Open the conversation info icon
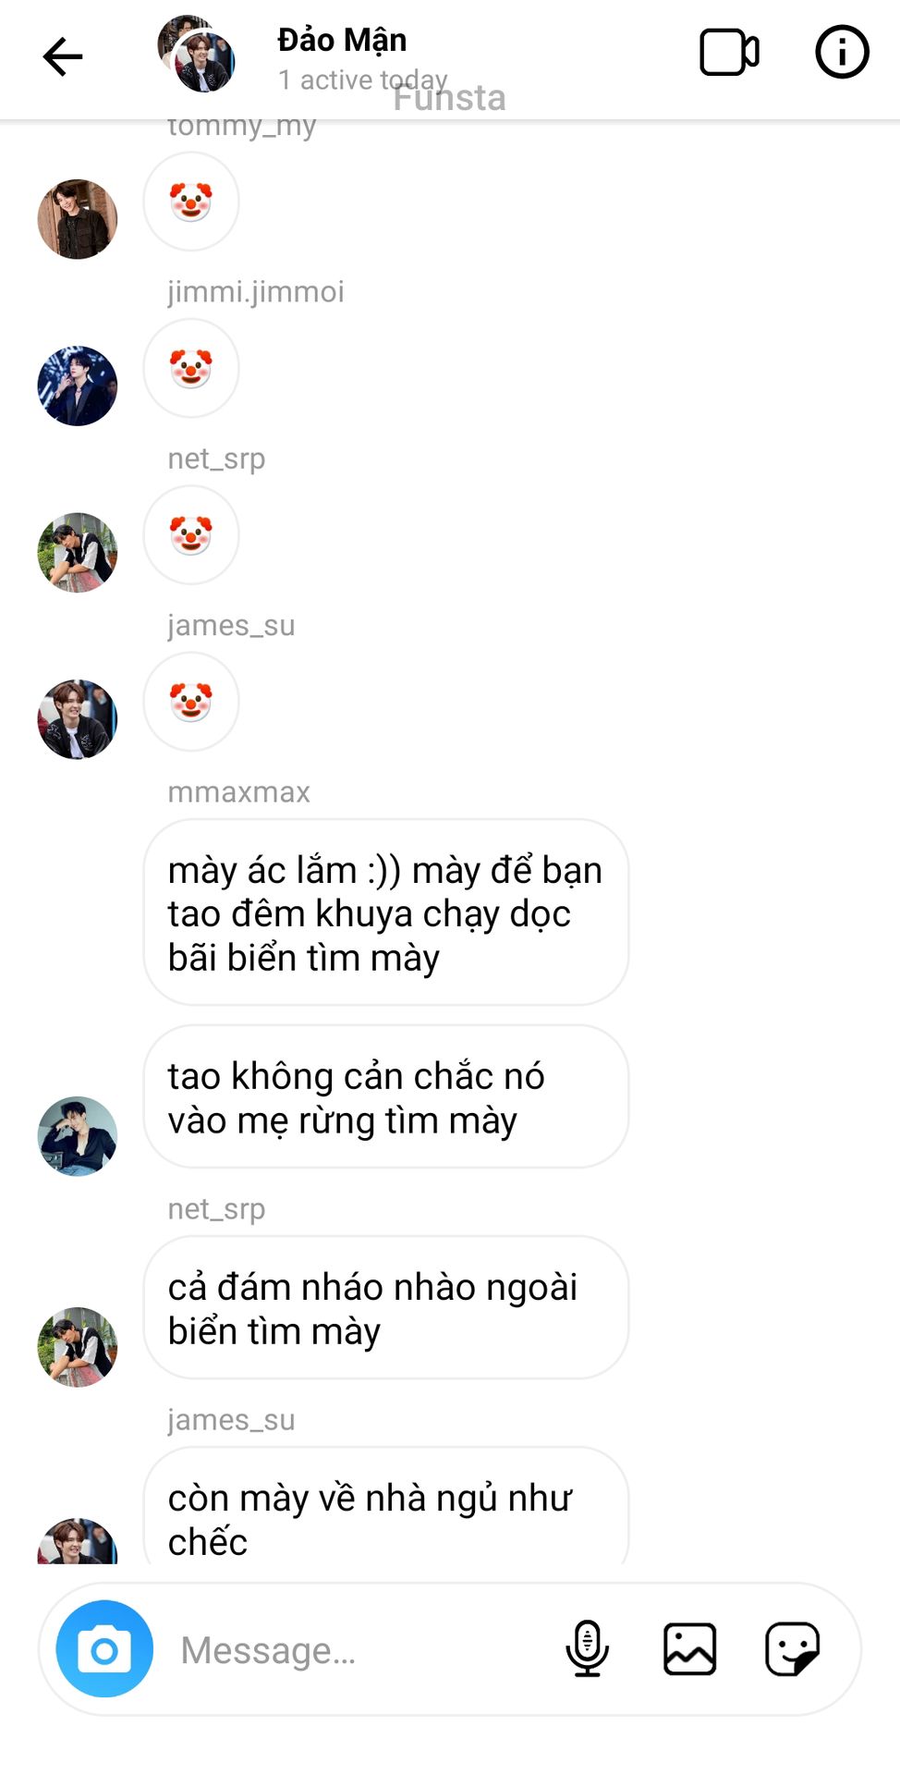 (841, 52)
